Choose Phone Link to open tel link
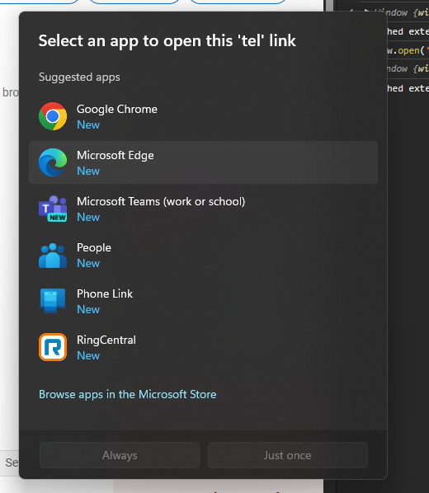The image size is (429, 493). (x=105, y=293)
